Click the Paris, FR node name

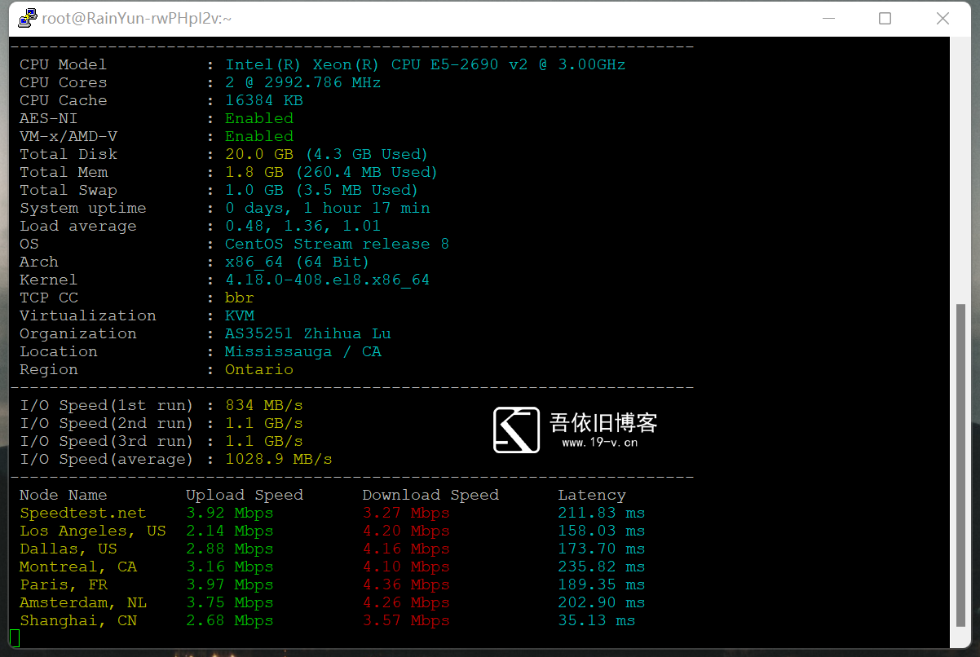pyautogui.click(x=64, y=584)
